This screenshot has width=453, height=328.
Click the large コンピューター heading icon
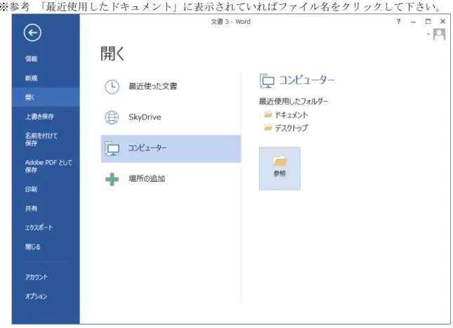[267, 81]
